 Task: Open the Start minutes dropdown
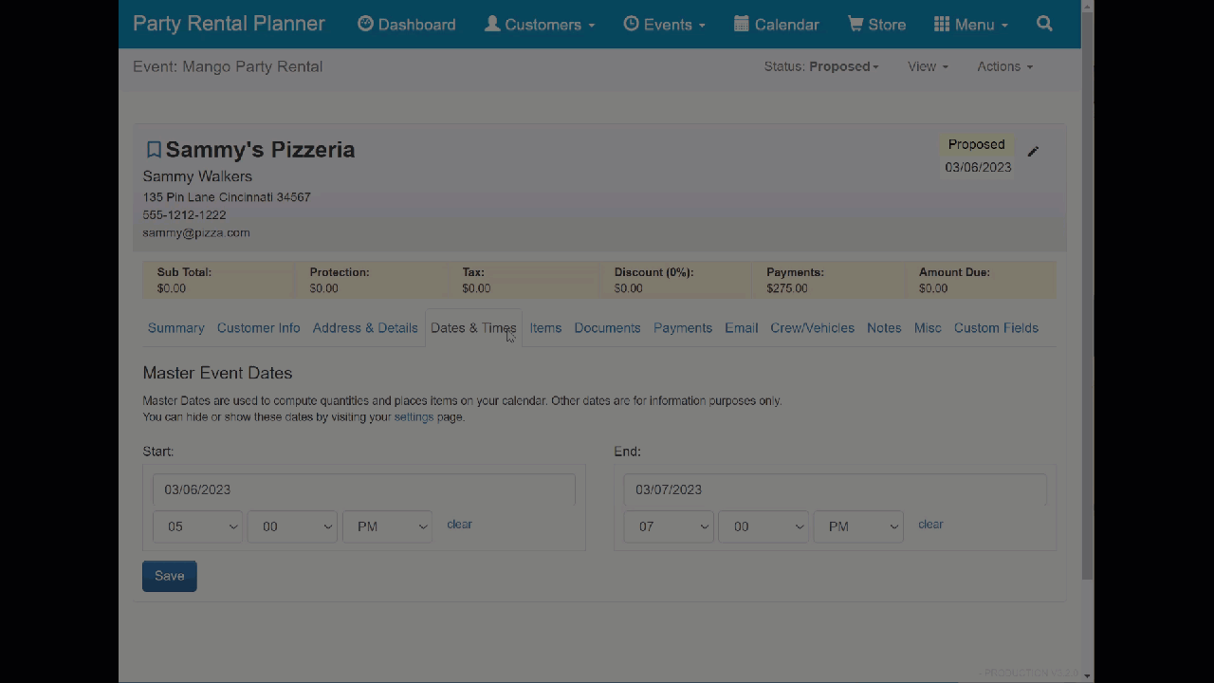click(x=292, y=526)
